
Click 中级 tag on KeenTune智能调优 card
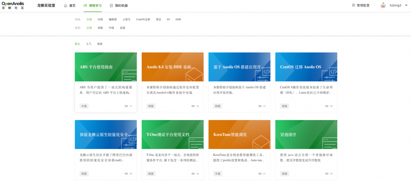tap(217, 174)
